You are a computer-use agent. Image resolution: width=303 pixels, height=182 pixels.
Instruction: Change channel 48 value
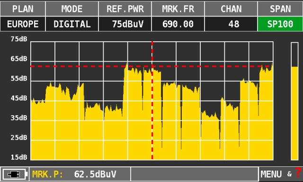pos(231,24)
